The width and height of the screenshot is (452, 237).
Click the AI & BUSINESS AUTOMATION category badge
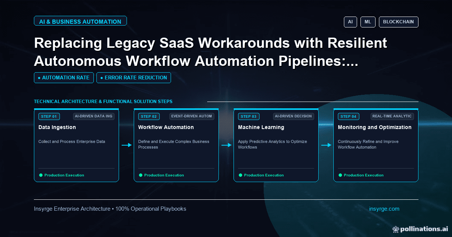(80, 21)
